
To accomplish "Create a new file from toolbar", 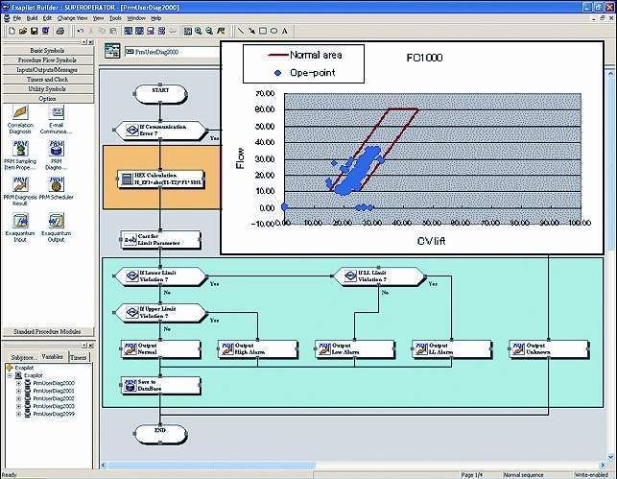I will (12, 31).
